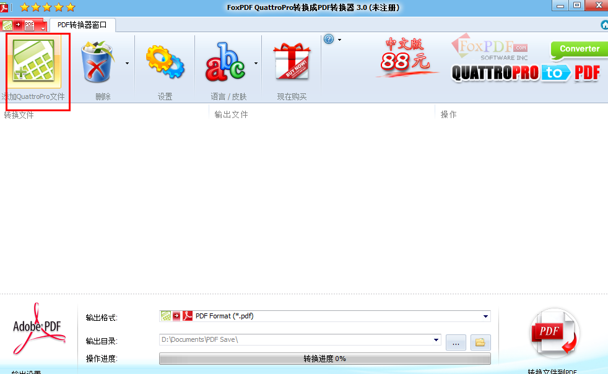Open the red application menu button at top-left

click(24, 25)
